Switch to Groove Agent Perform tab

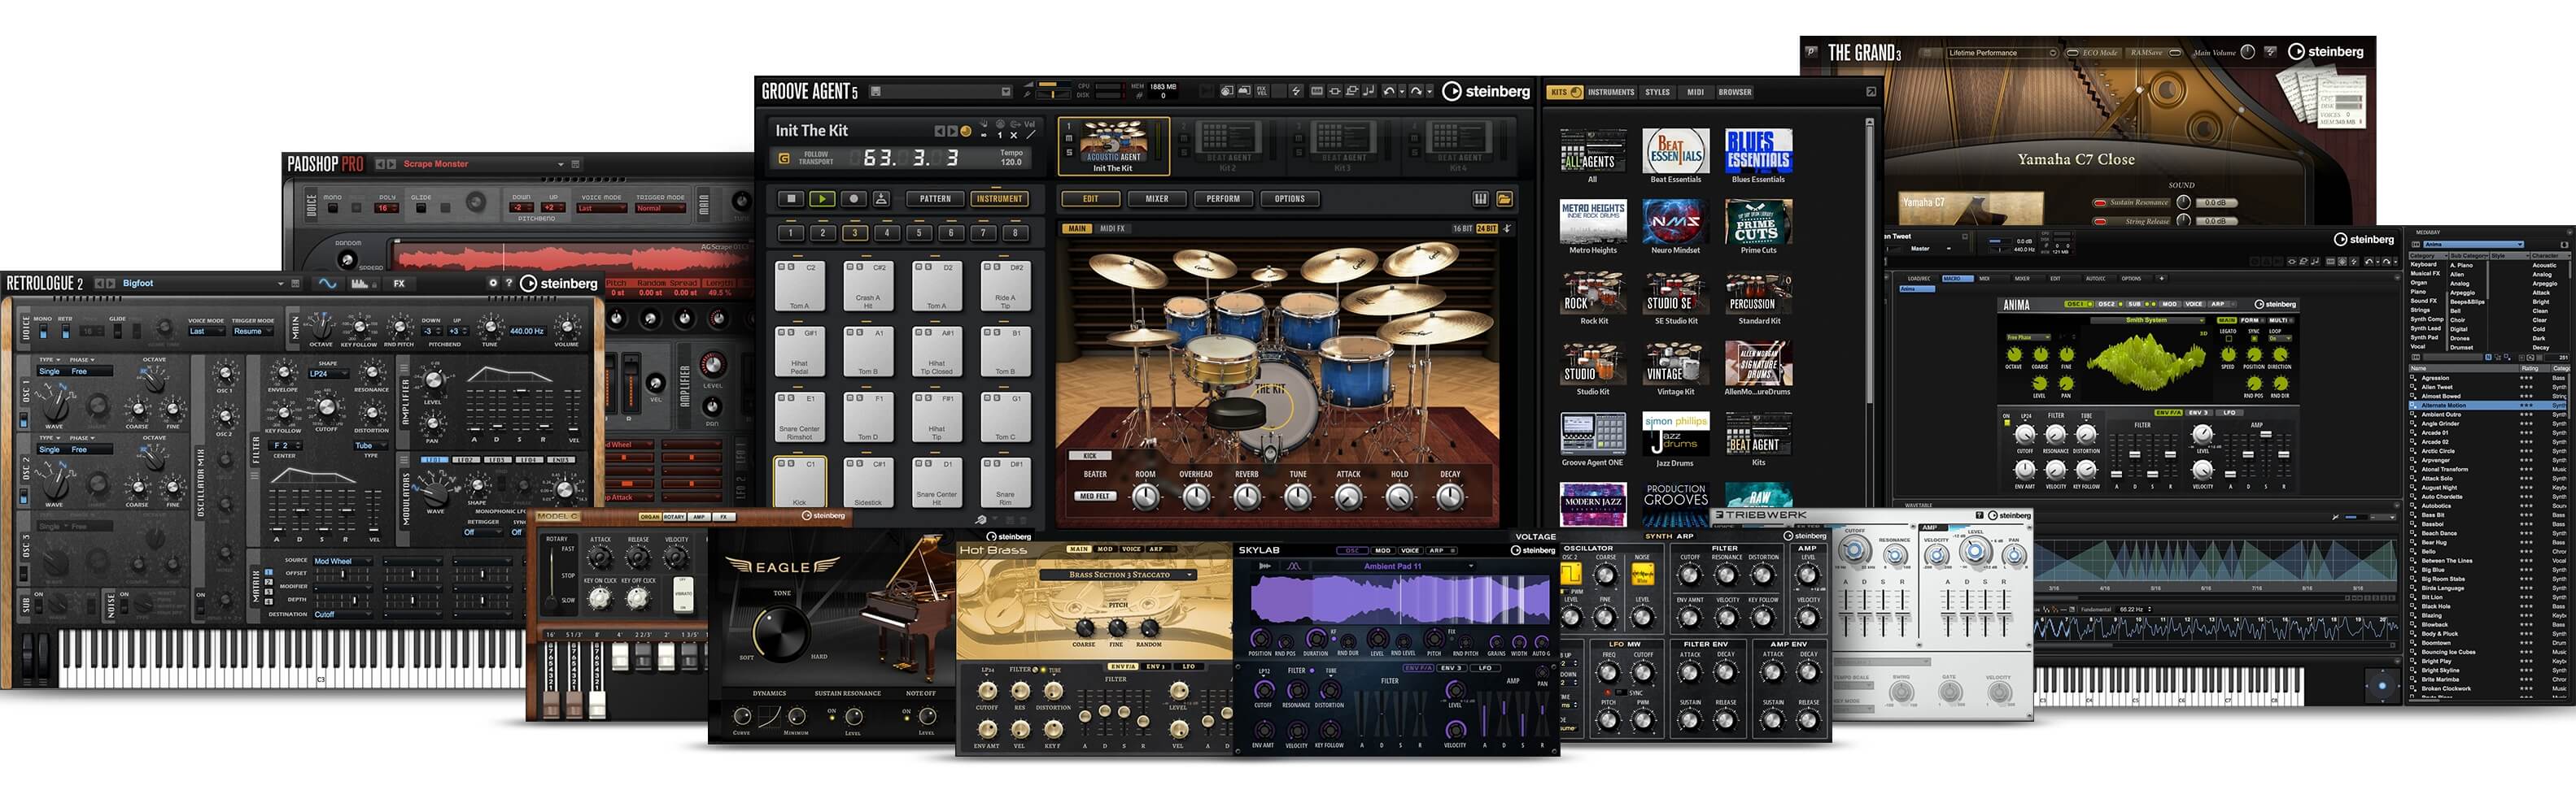[x=1223, y=199]
